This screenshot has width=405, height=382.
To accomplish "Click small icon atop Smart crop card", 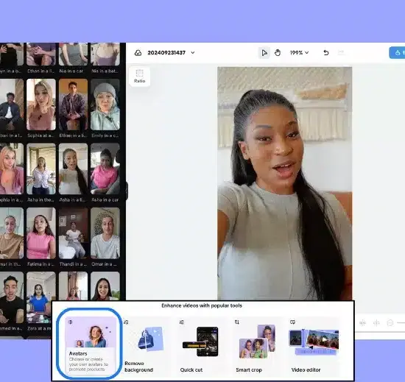I will tap(237, 322).
